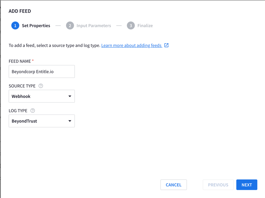The image size is (265, 198).
Task: Go to the Input Parameters step
Action: tap(94, 26)
